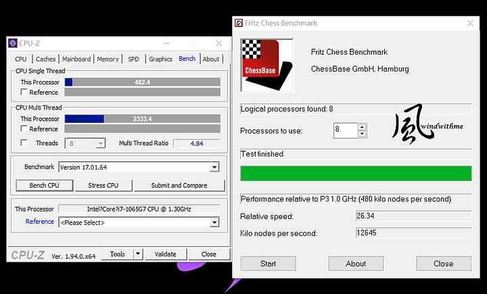487x294 pixels.
Task: Click the CPU-Z app icon in title bar
Action: coord(13,43)
